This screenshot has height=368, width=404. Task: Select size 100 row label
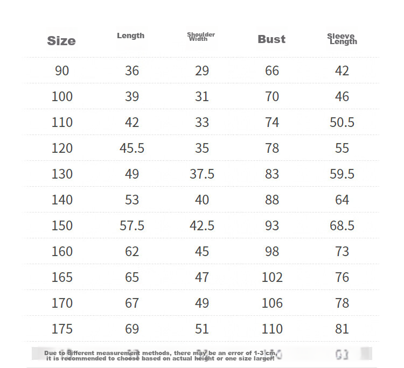[x=62, y=96]
